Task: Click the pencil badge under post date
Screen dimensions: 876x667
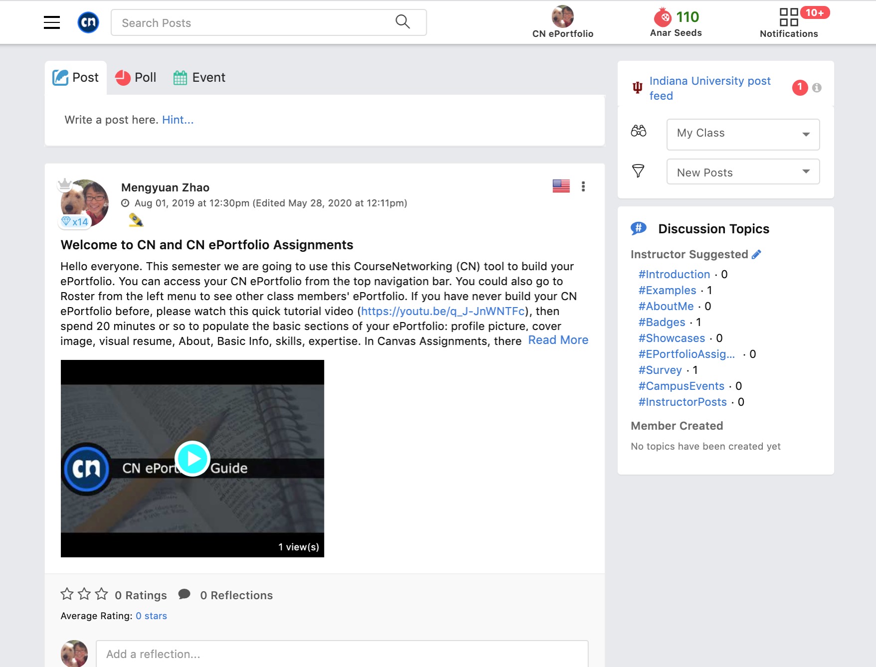Action: point(136,220)
